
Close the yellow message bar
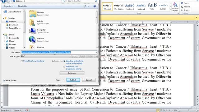pos(197,18)
